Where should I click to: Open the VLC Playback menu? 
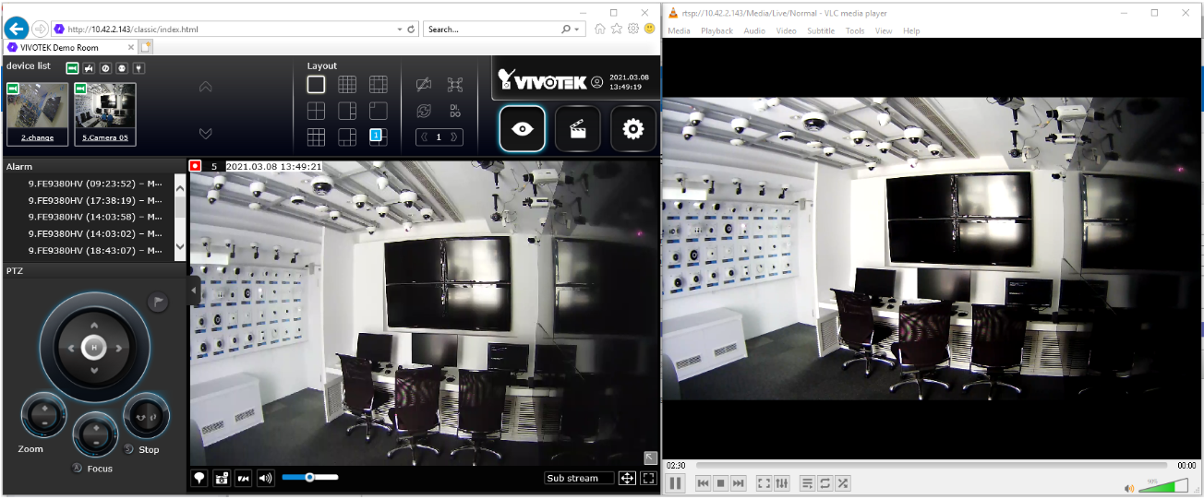point(716,30)
